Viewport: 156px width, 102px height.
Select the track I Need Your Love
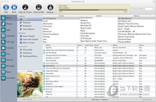click(x=99, y=50)
